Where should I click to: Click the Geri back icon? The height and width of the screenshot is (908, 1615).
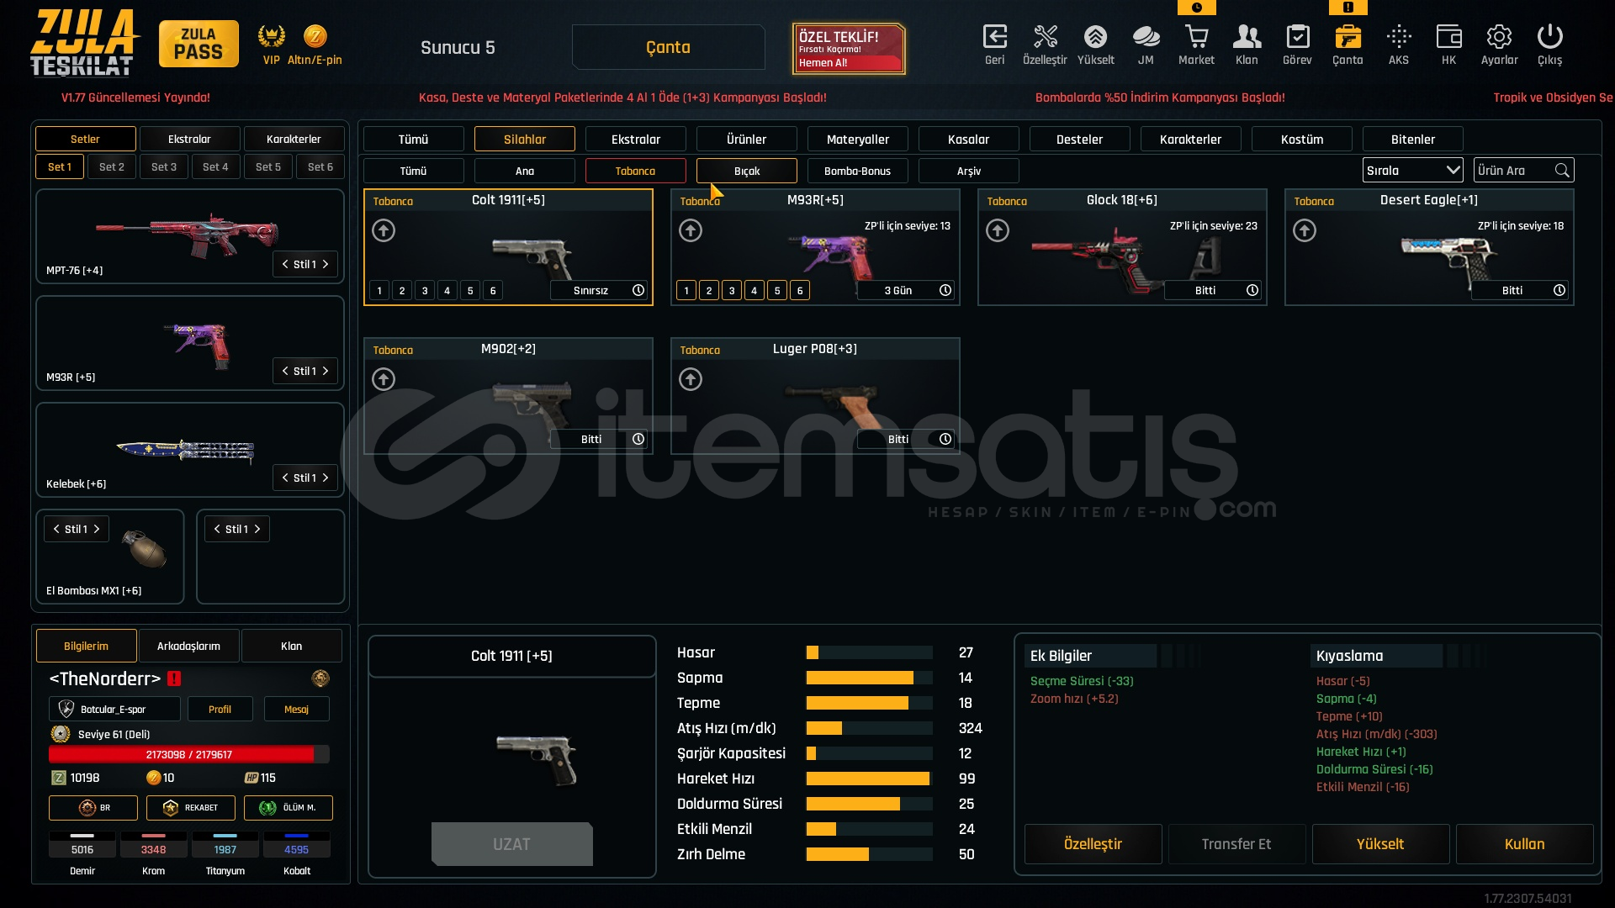click(994, 37)
